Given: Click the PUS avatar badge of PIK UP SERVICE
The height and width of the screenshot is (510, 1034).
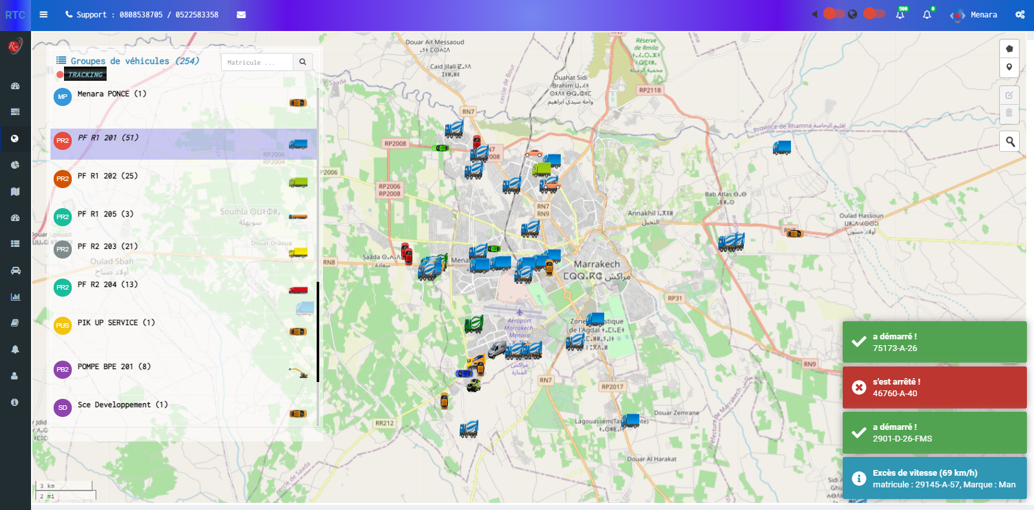Looking at the screenshot, I should (x=63, y=326).
